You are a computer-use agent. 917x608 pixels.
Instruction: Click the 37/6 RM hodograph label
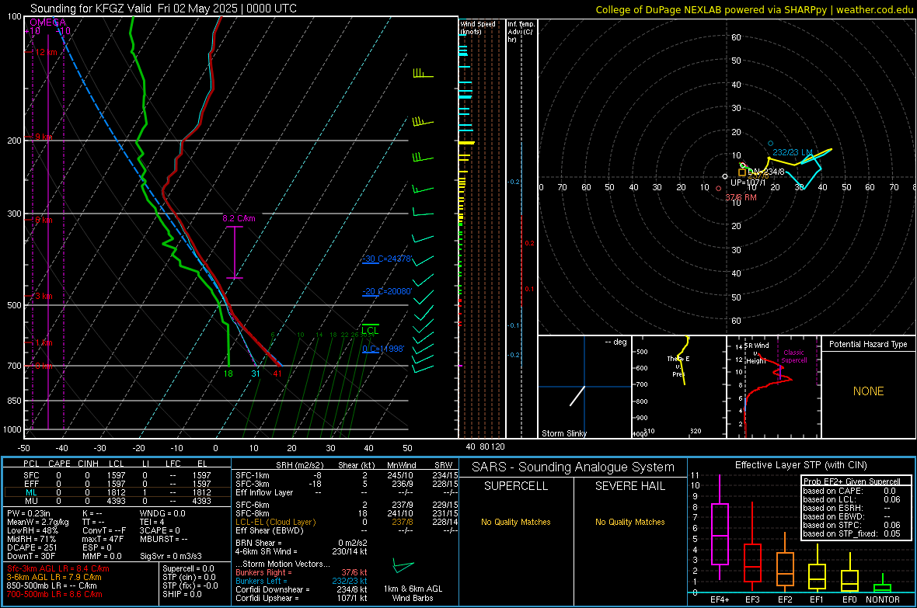(741, 197)
